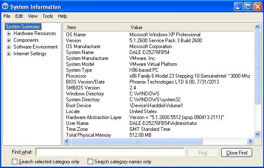Image resolution: width=264 pixels, height=168 pixels.
Task: Select the Hardware Abstraction Layer row
Action: coord(159,117)
